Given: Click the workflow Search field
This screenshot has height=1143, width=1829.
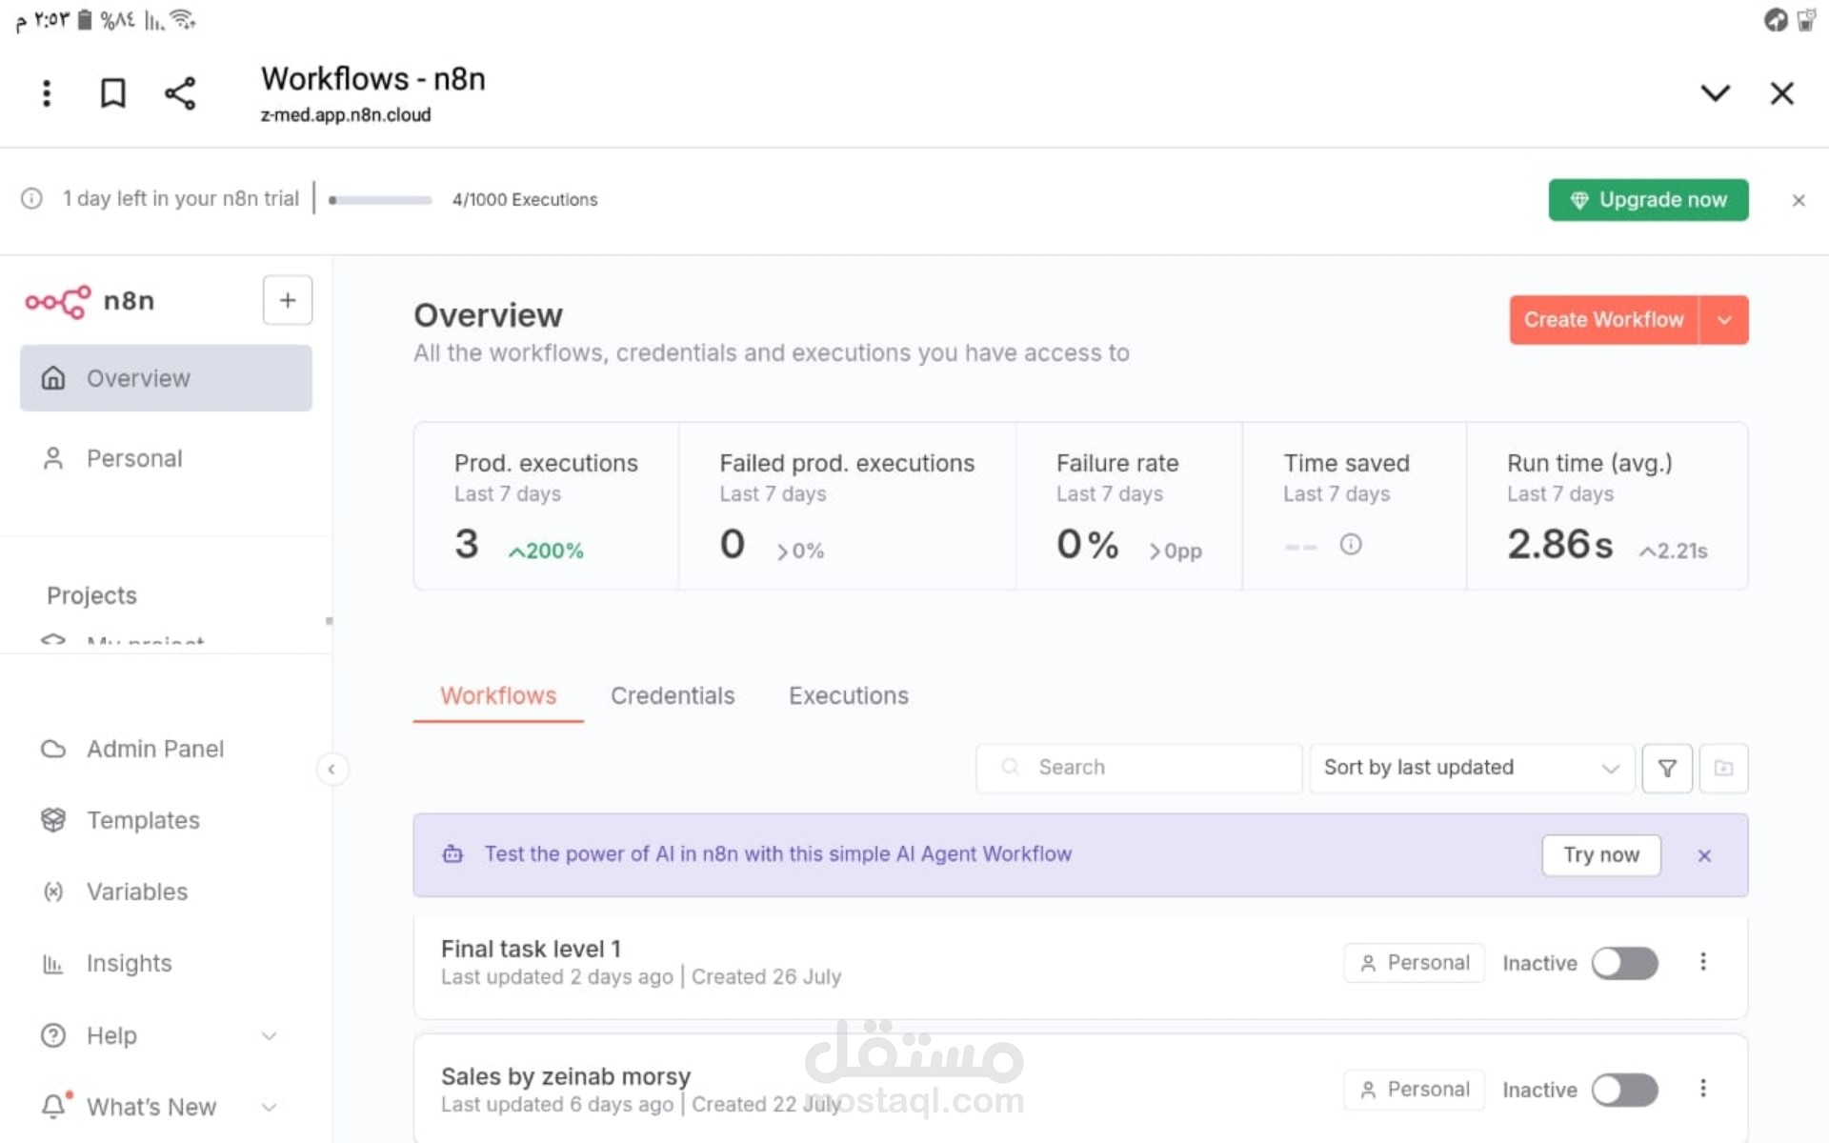Looking at the screenshot, I should click(x=1139, y=768).
